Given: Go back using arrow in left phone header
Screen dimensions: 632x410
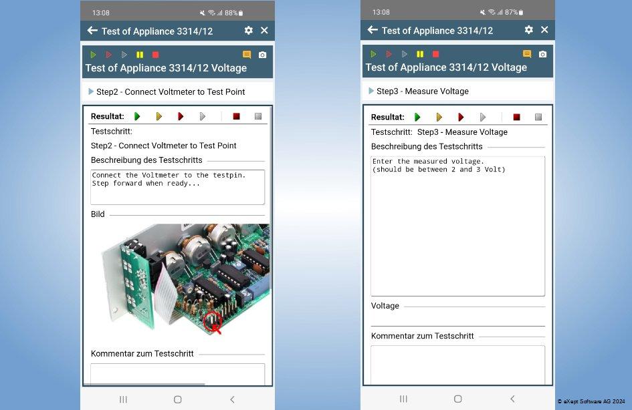Looking at the screenshot, I should pyautogui.click(x=92, y=31).
